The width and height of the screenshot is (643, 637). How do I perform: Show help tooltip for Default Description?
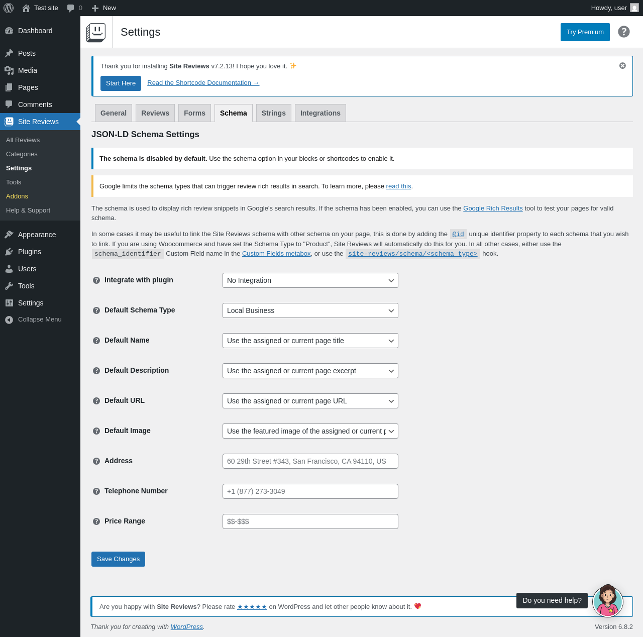tap(96, 371)
